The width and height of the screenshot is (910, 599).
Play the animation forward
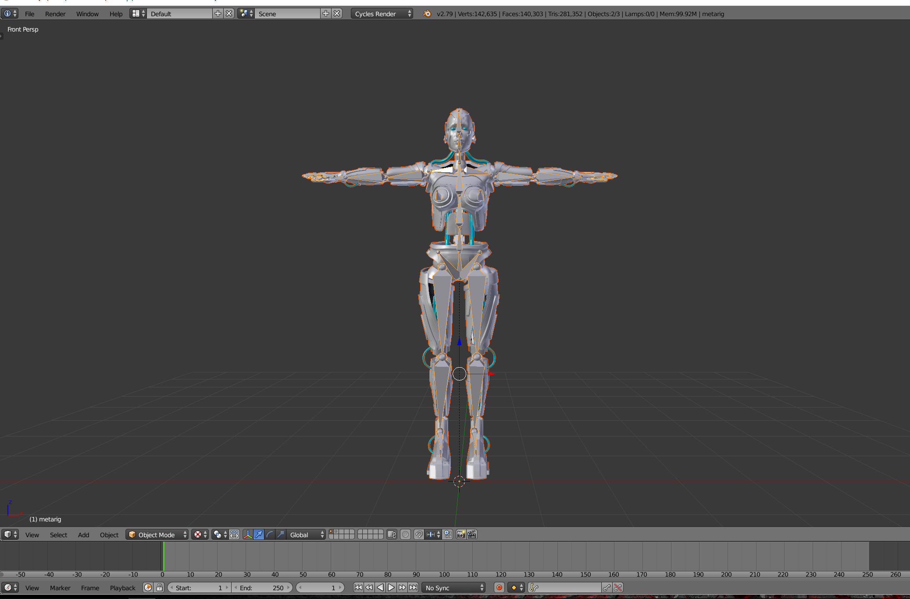[x=391, y=588]
